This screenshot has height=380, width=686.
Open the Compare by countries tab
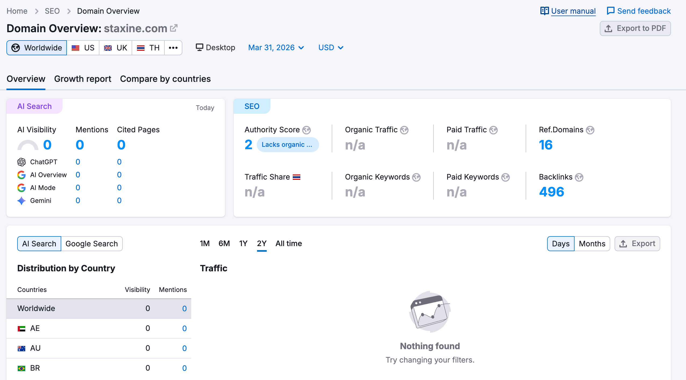pos(165,79)
